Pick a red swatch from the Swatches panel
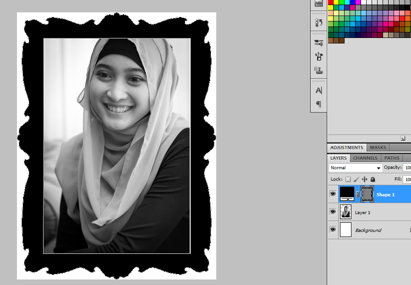 coord(331,1)
